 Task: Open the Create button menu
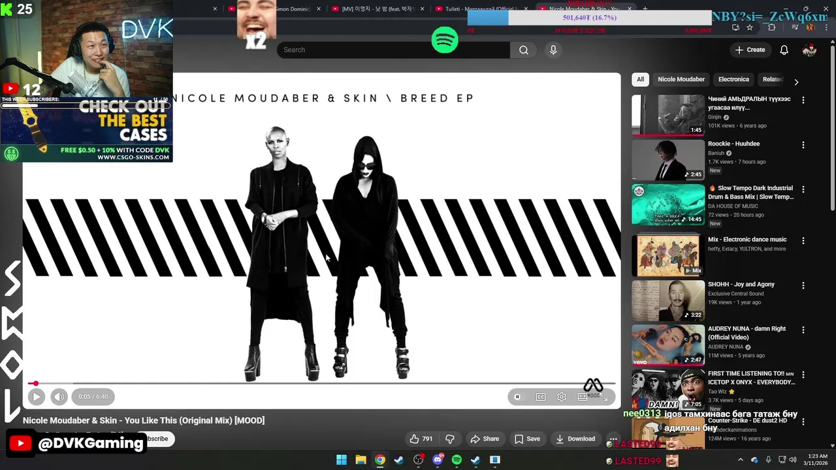coord(750,50)
